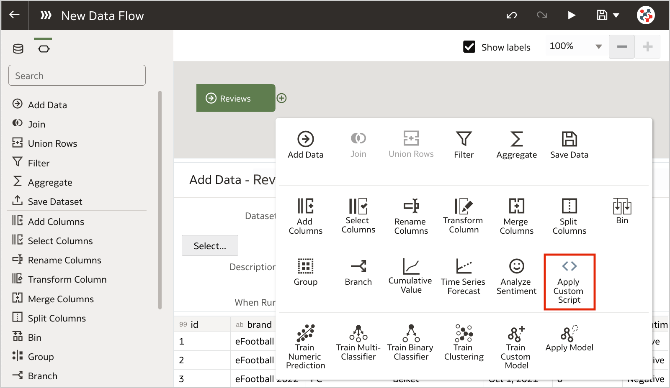Select the Bin step icon

point(622,206)
